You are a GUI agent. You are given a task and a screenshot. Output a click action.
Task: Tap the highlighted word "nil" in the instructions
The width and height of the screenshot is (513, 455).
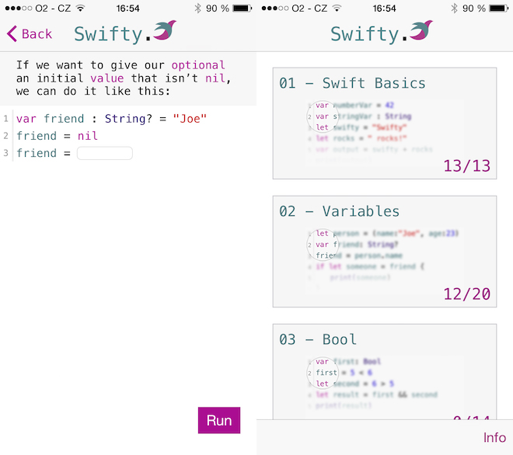[x=215, y=78]
